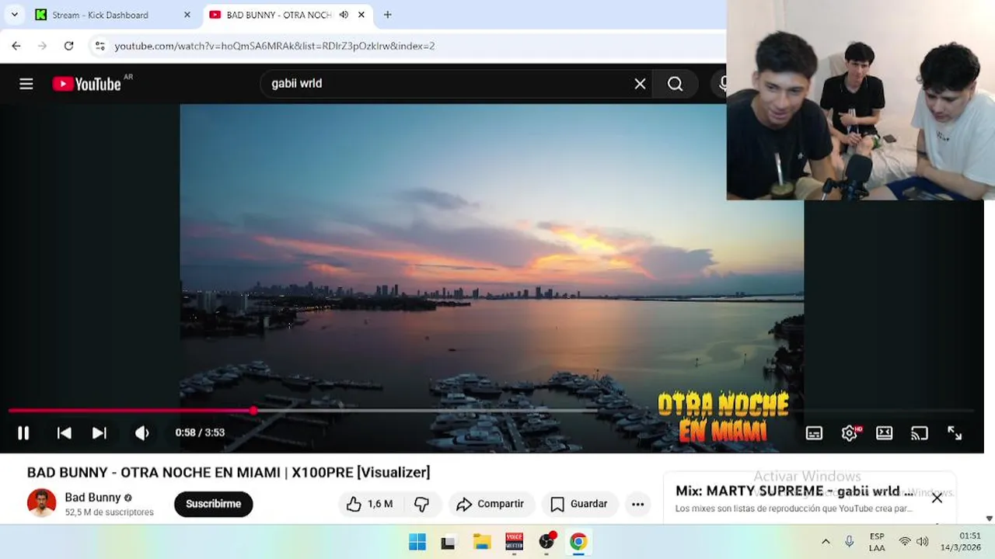Open the tray volume speaker icon
This screenshot has height=559, width=995.
(x=923, y=542)
